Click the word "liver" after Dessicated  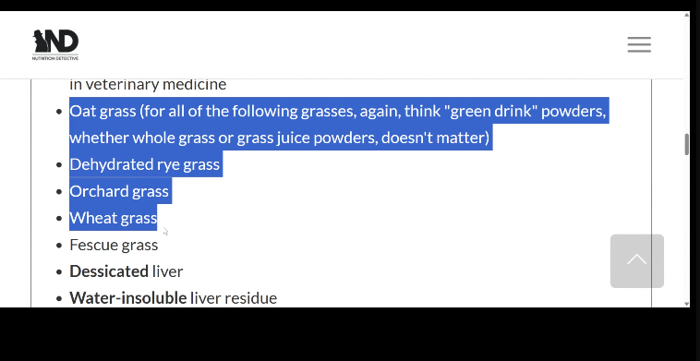[167, 271]
